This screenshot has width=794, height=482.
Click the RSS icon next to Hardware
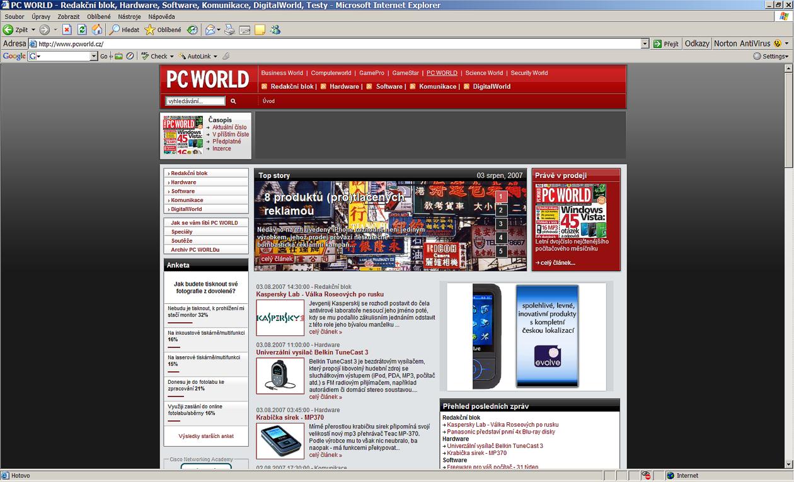(x=323, y=87)
